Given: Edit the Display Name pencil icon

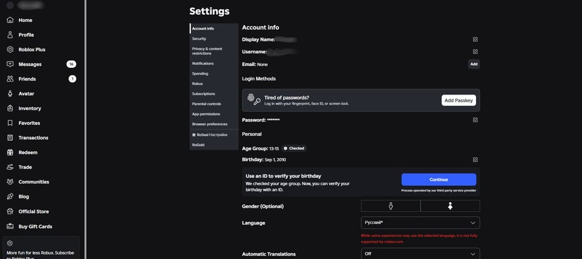Looking at the screenshot, I should click(475, 39).
